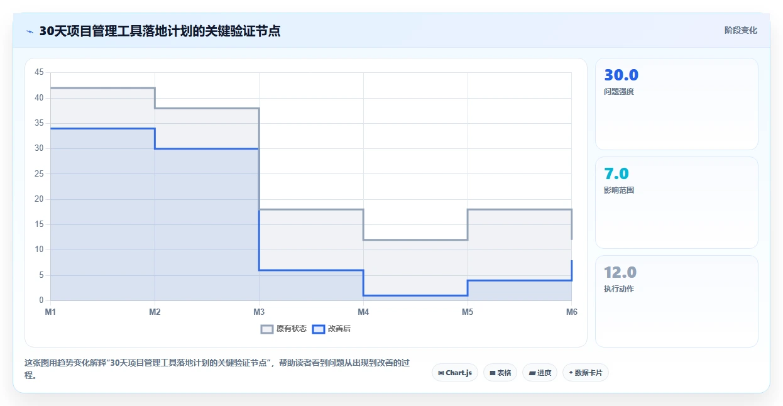Click the 原有状态 legend label

pyautogui.click(x=292, y=329)
